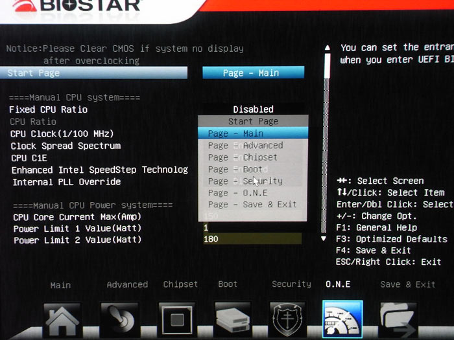This screenshot has height=340, width=454.
Task: Open the Advanced joystick icon
Action: (119, 321)
